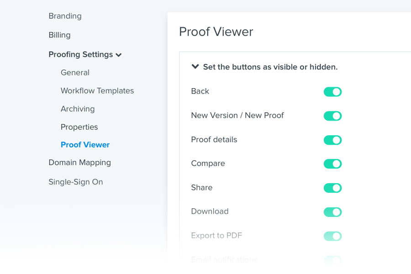The height and width of the screenshot is (274, 411).
Task: Turn off the Compare button toggle
Action: click(332, 163)
